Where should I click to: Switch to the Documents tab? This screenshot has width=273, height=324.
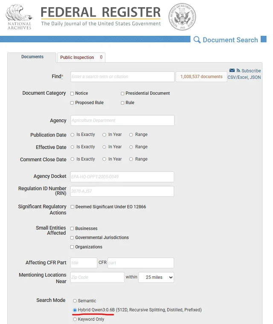32,57
